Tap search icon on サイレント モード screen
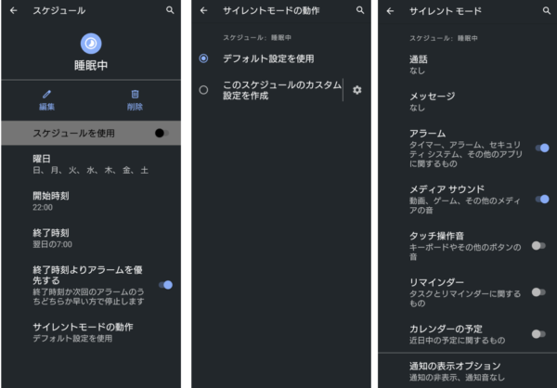 point(547,10)
